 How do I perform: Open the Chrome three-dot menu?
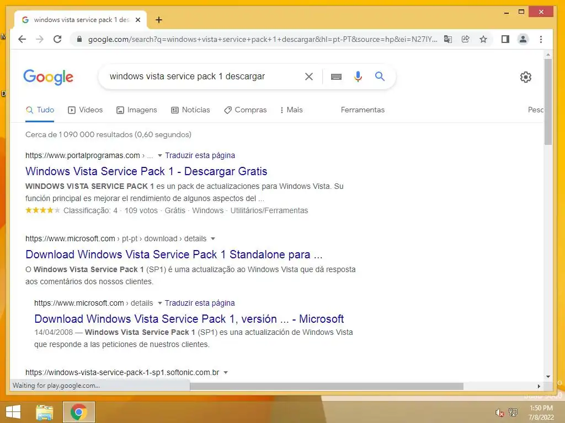tap(541, 39)
